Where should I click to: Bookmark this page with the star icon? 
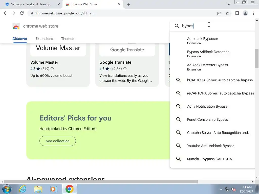coord(227,13)
